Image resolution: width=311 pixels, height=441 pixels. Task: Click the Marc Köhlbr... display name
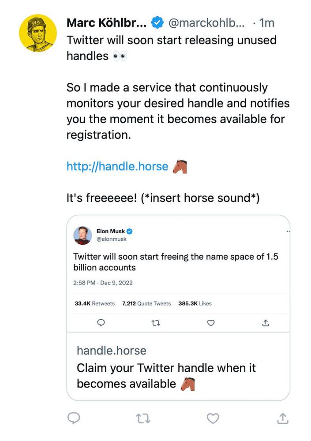coord(106,22)
